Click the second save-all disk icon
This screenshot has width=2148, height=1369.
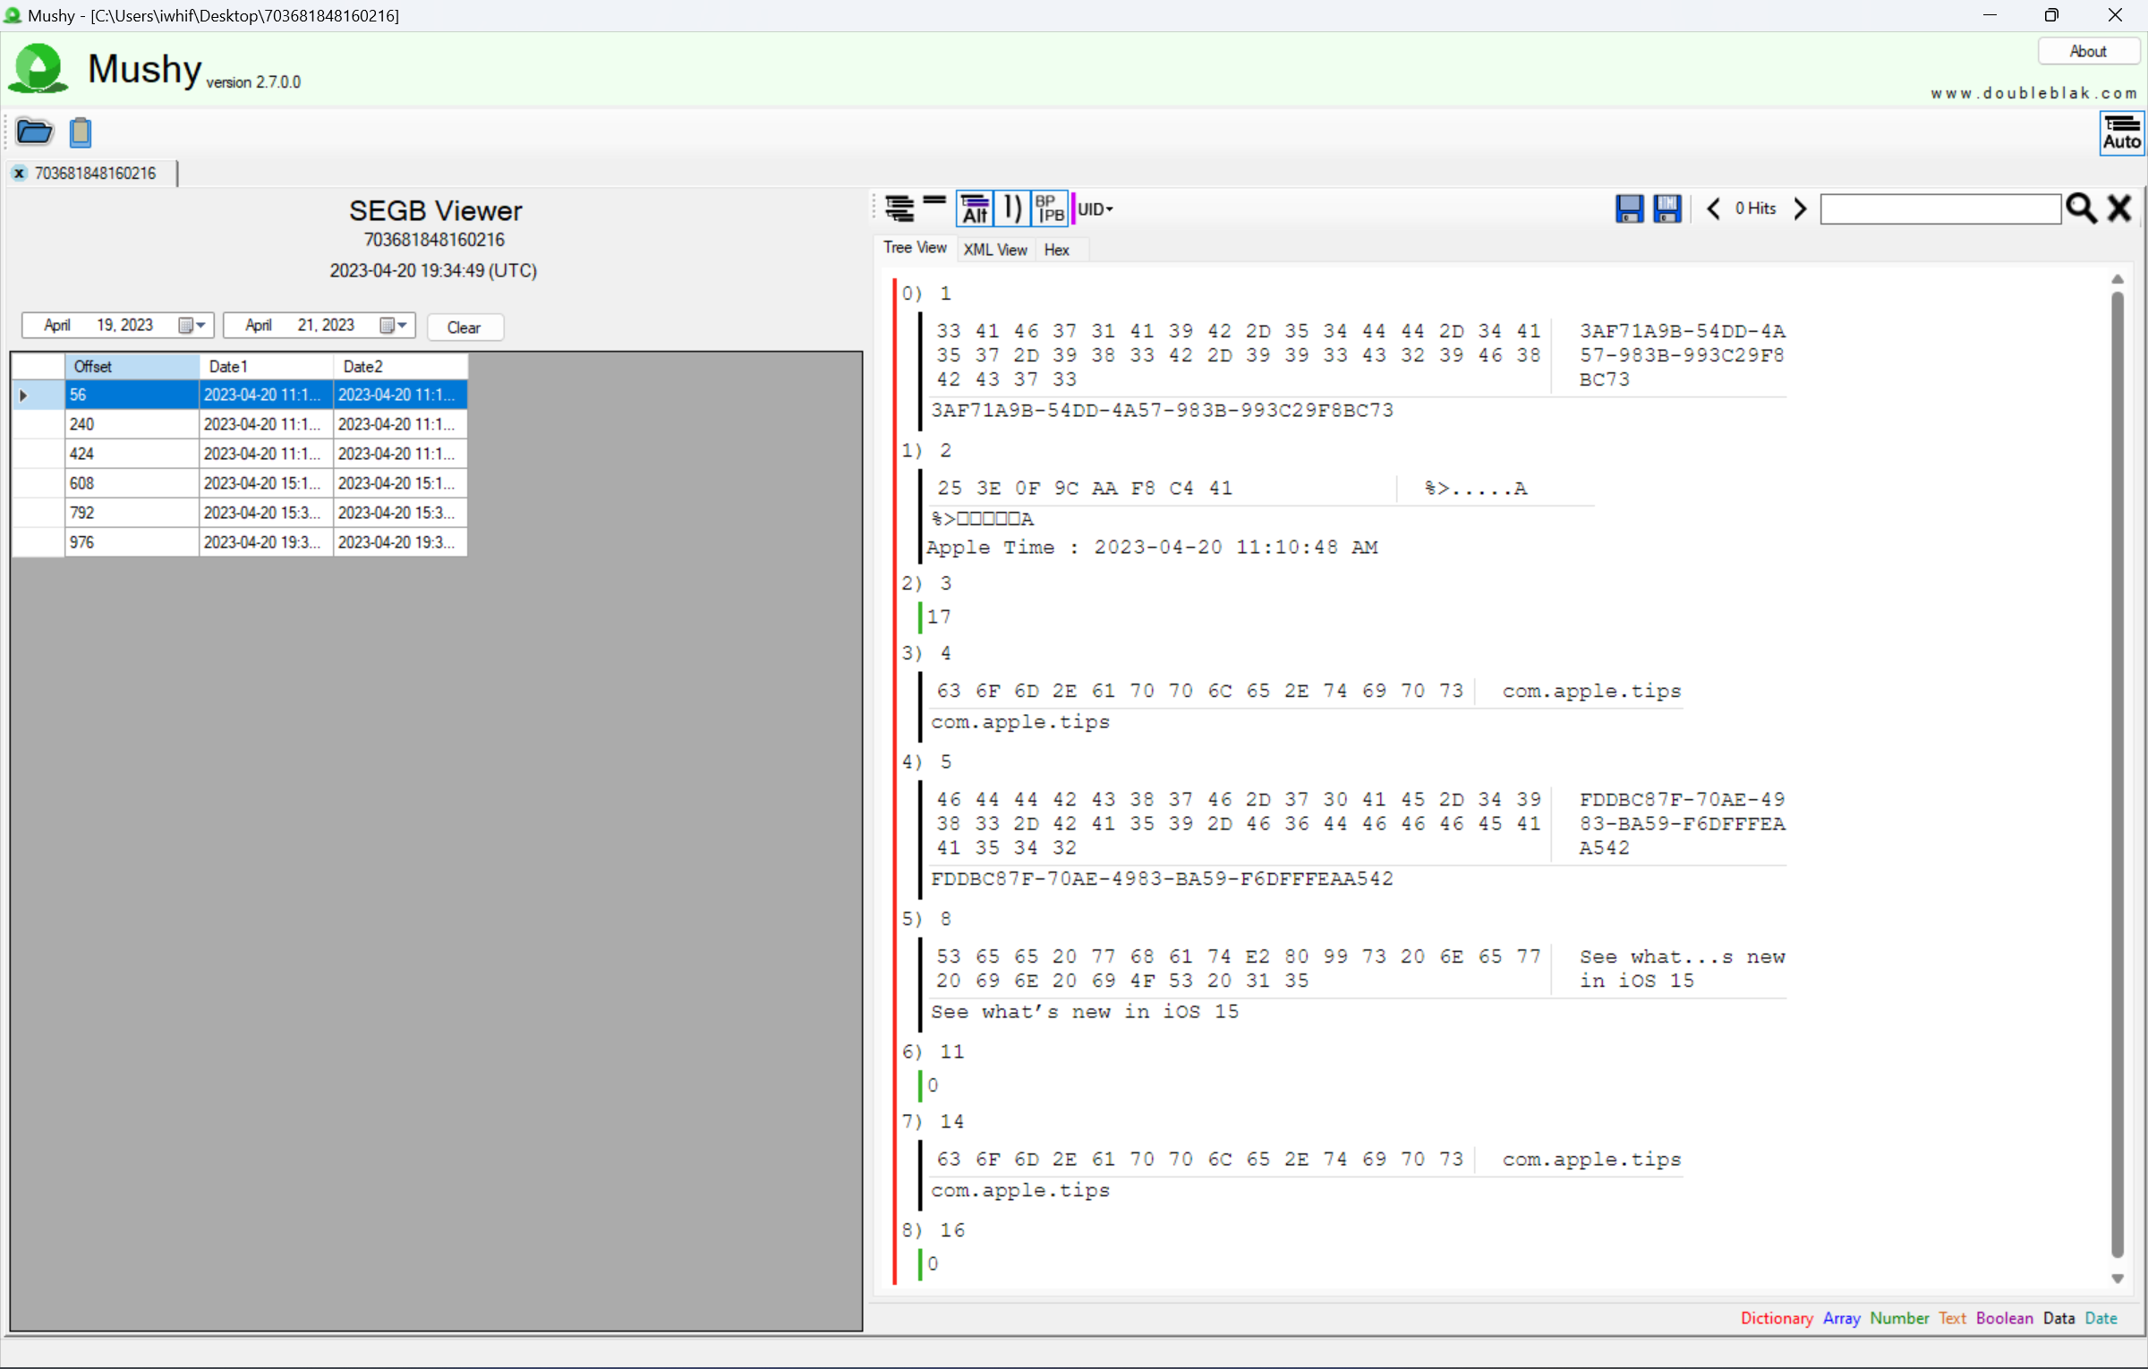1666,208
